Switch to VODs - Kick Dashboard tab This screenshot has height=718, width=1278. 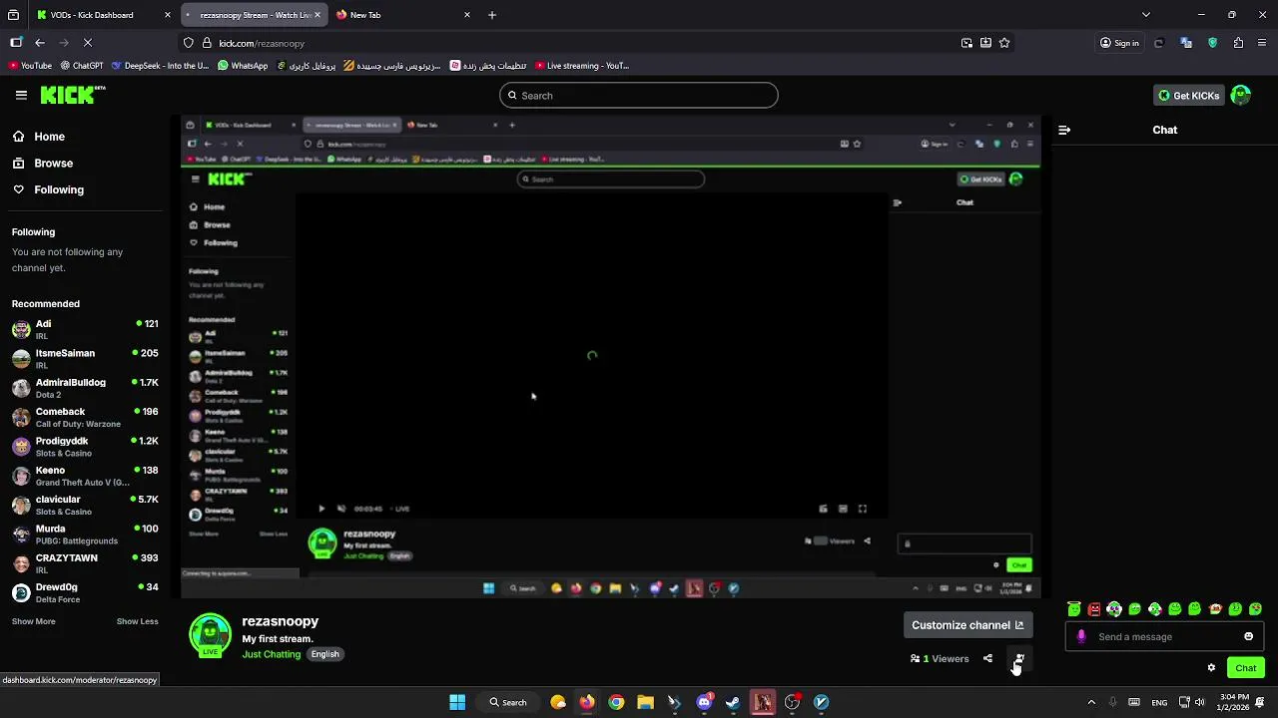[x=102, y=15]
